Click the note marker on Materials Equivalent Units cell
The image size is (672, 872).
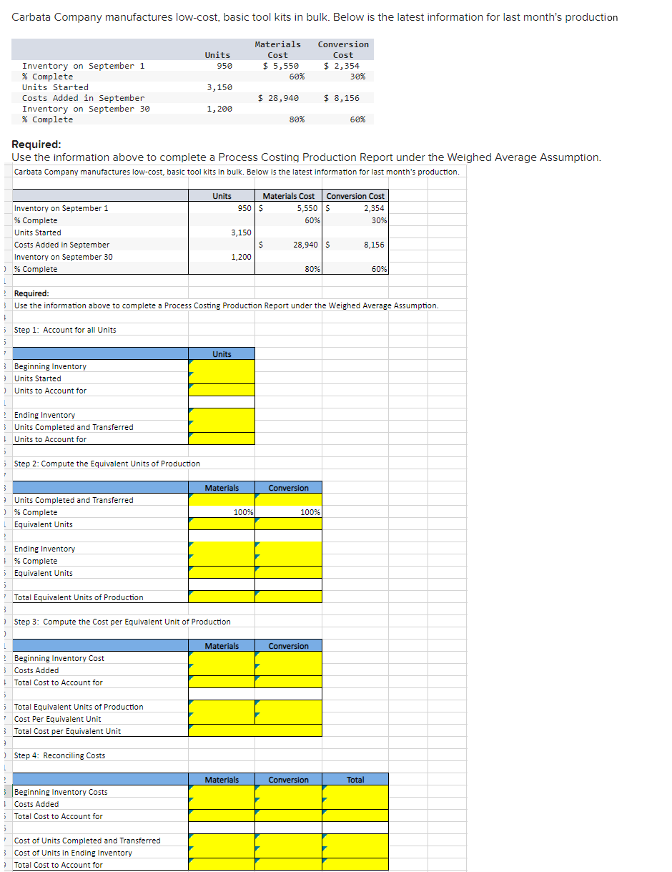pos(190,521)
